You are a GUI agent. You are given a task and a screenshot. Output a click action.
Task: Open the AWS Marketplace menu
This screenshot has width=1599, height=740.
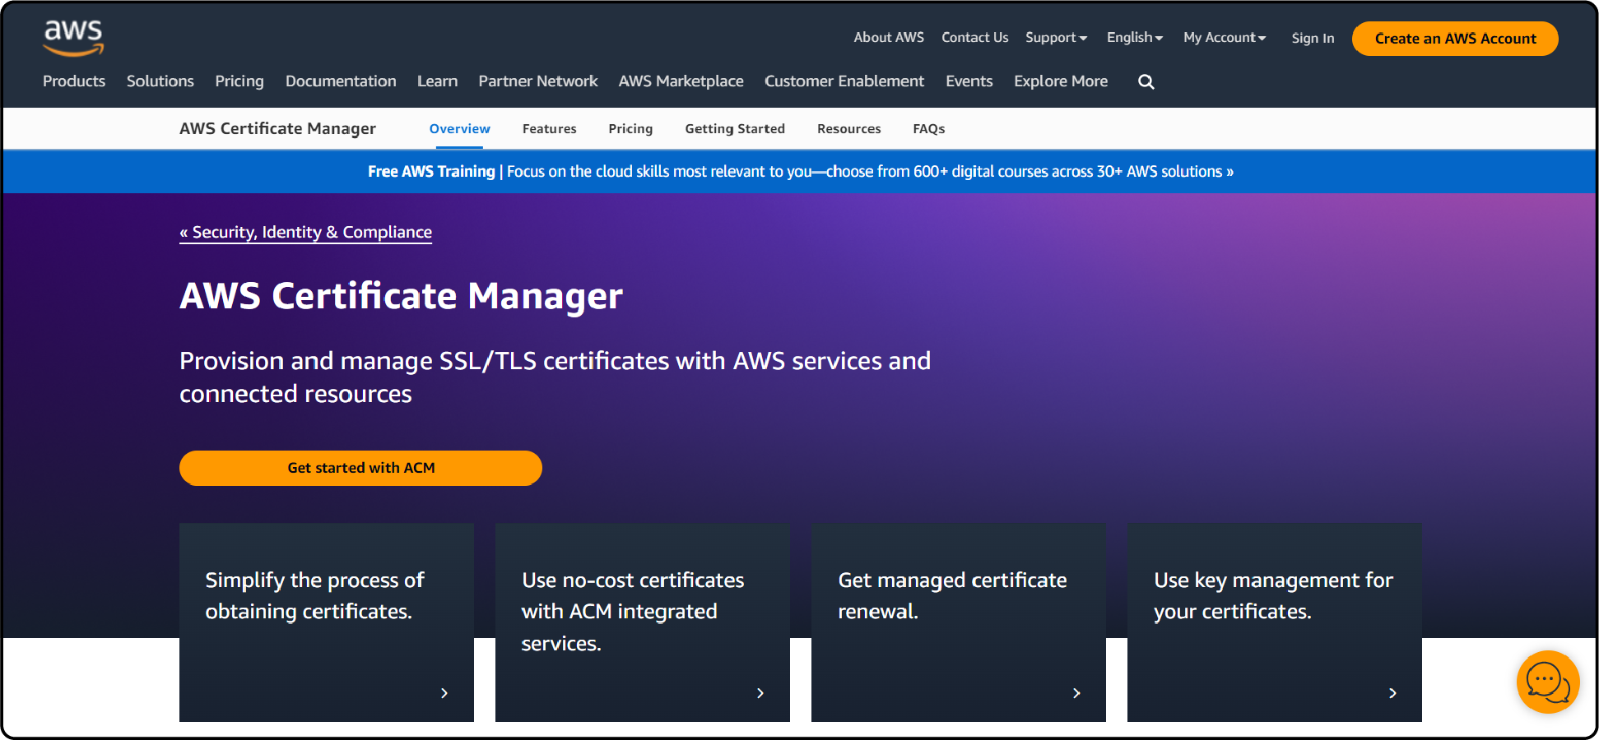click(681, 81)
